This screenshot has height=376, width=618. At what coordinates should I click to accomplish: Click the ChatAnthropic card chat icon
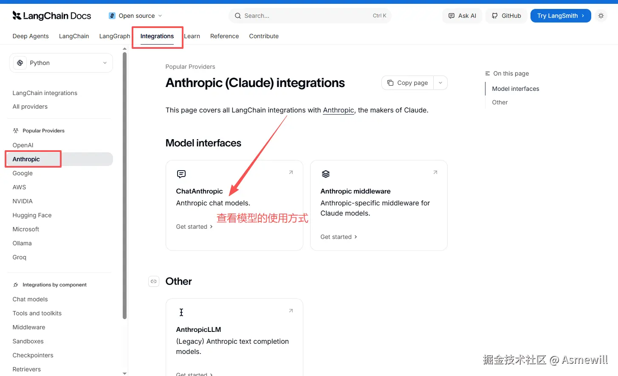pos(181,174)
